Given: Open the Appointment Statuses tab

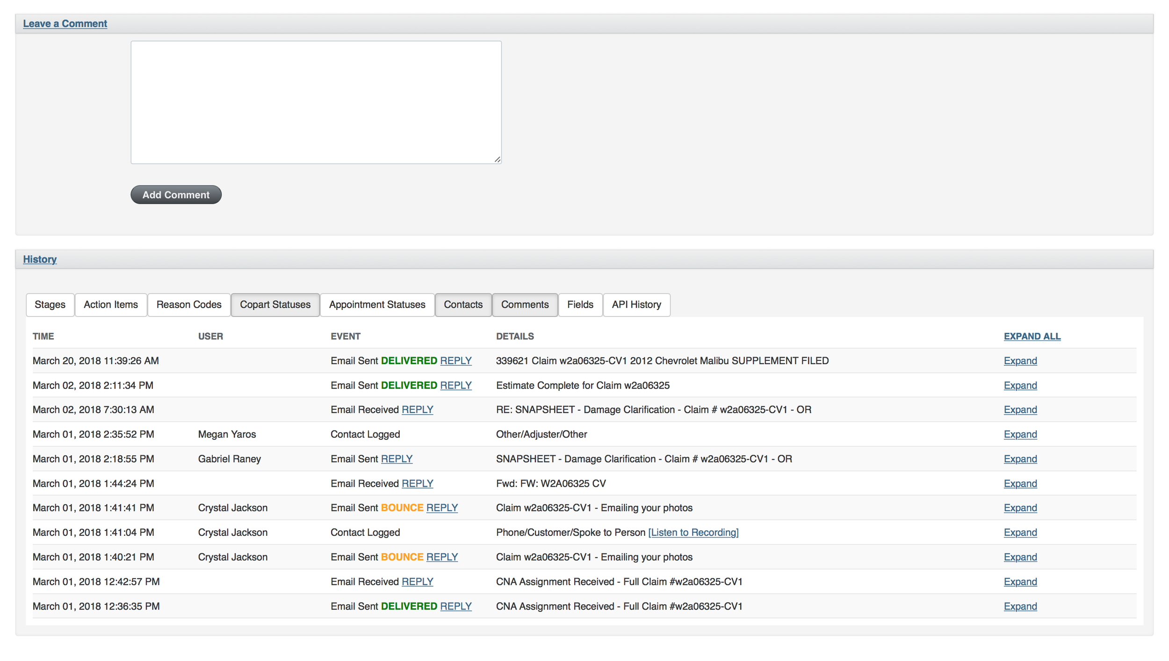Looking at the screenshot, I should tap(377, 305).
